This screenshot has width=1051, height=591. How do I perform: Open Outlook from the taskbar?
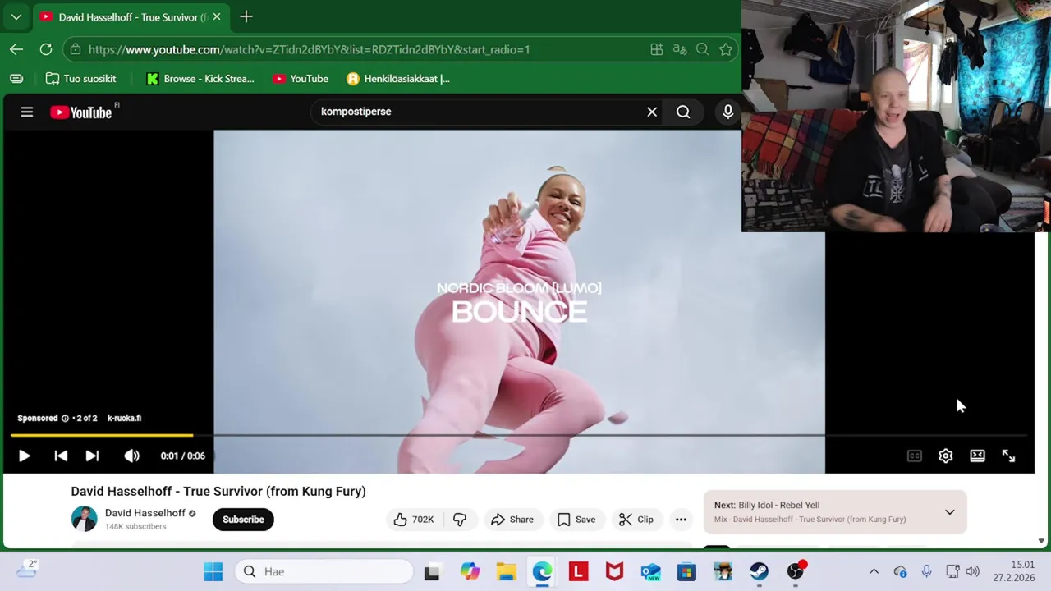650,571
